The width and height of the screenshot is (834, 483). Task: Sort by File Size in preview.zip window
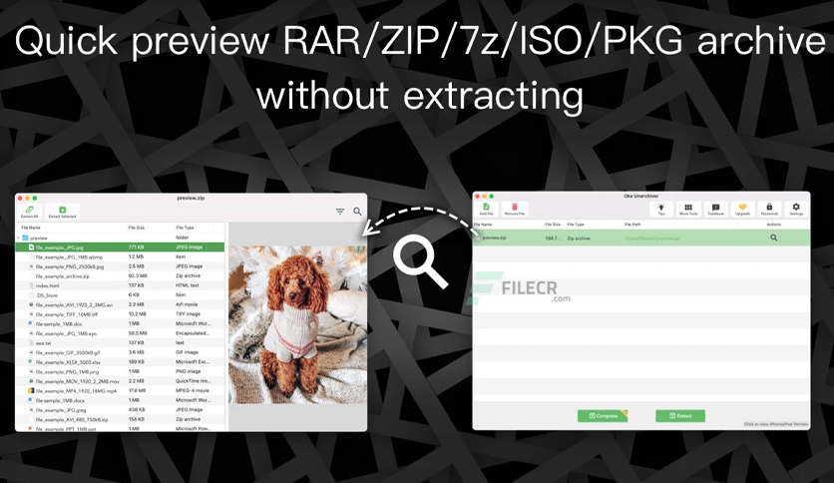tap(136, 228)
